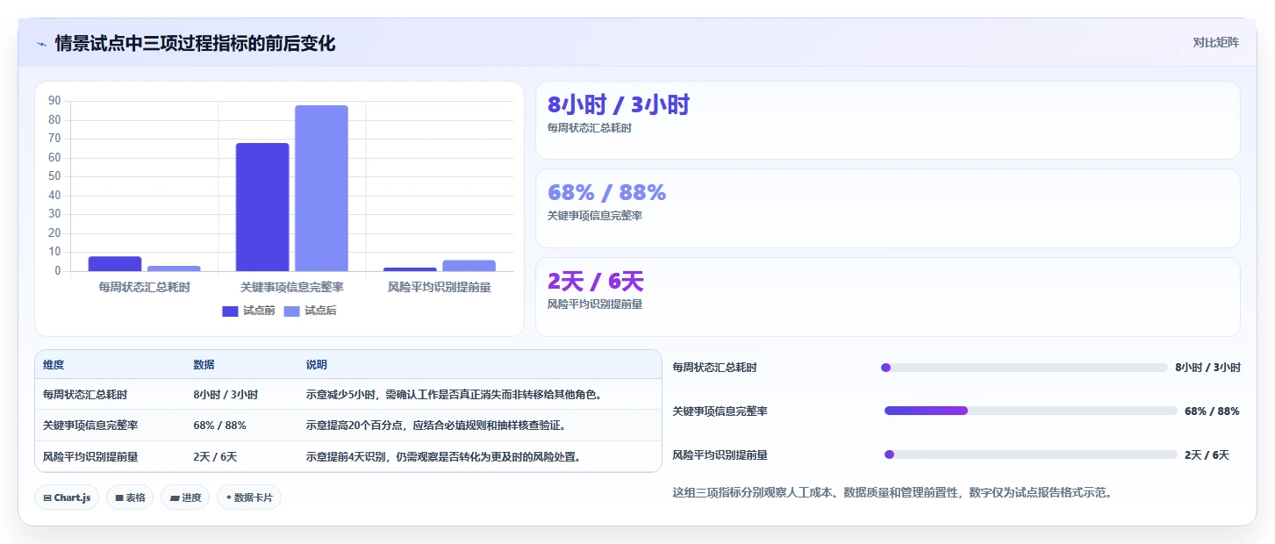Click the 关键事项信息完整率 chart axis label
The image size is (1275, 544).
pos(291,287)
